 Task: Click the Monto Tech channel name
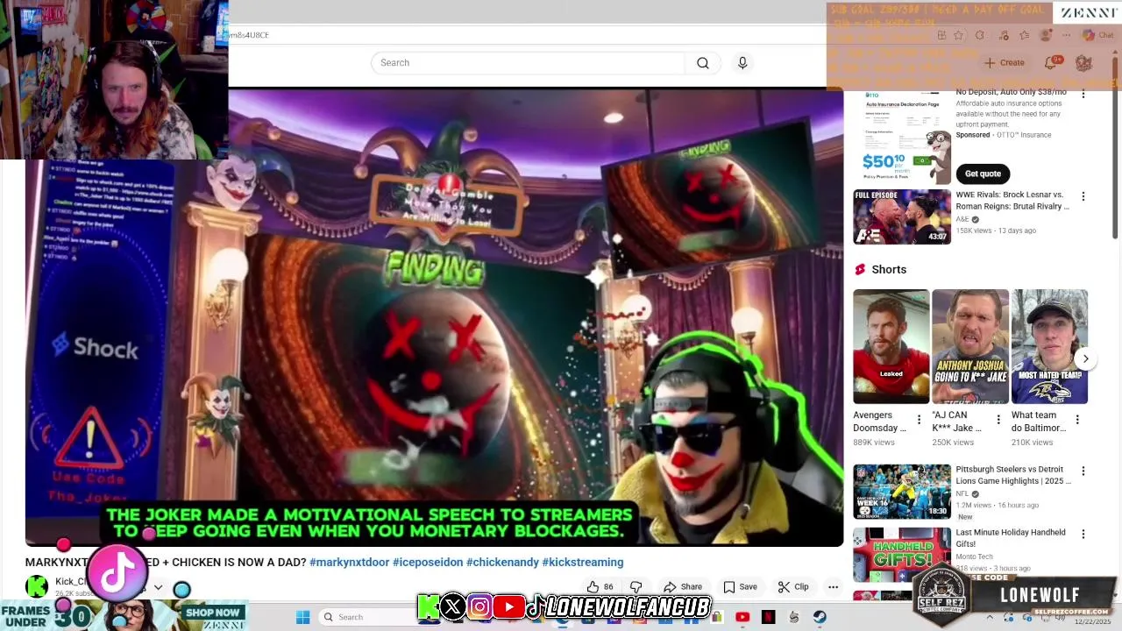[x=974, y=557]
